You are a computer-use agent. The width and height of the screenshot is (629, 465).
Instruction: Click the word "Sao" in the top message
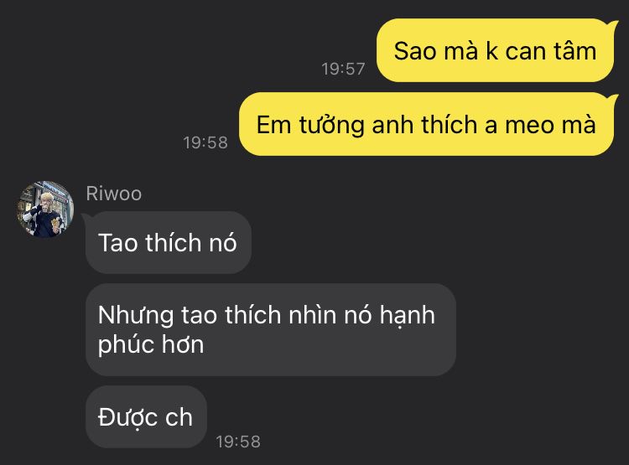pos(415,51)
